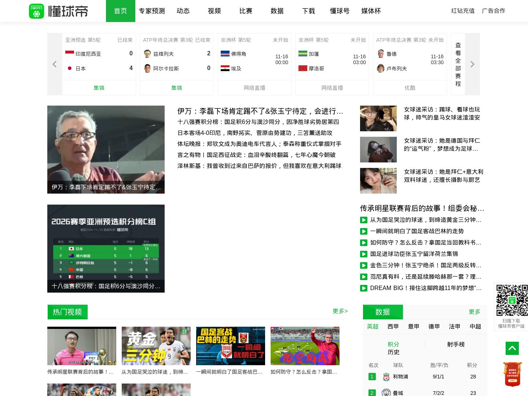Read 日本客场4-0印尼 headline
Image resolution: width=528 pixels, height=396 pixels.
pyautogui.click(x=255, y=133)
